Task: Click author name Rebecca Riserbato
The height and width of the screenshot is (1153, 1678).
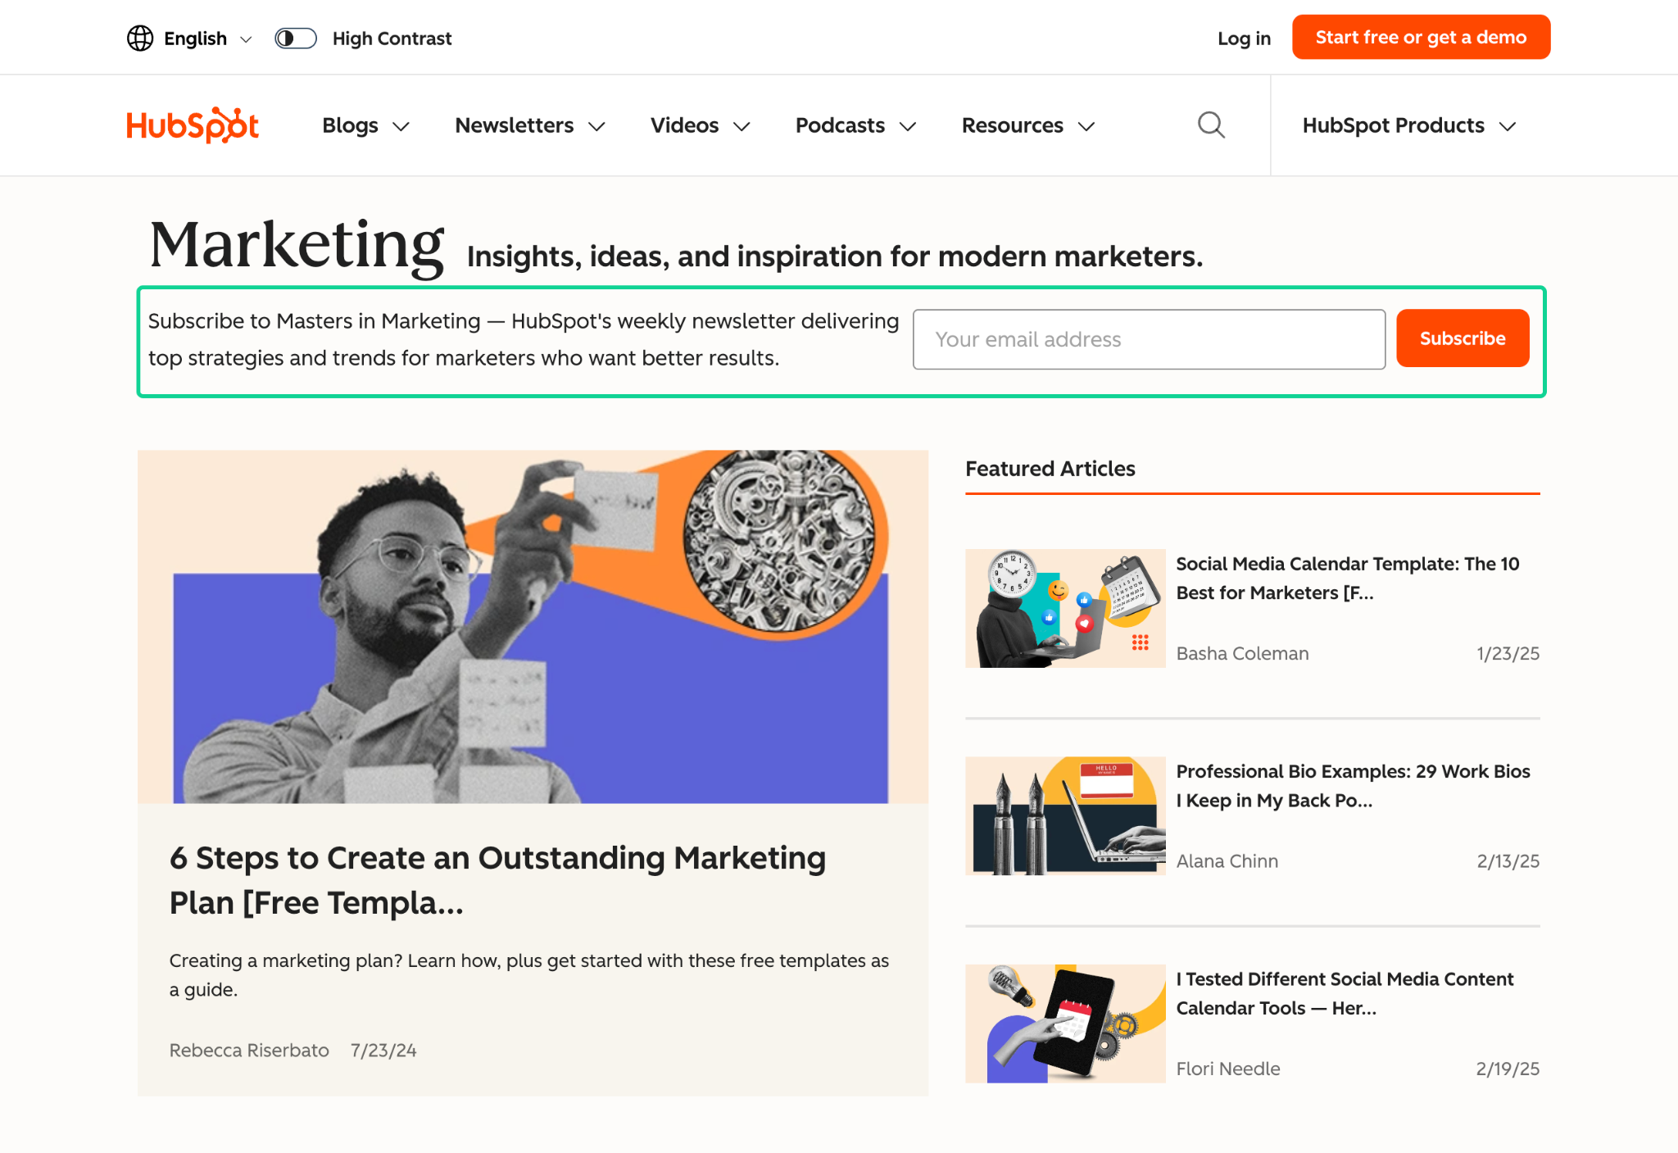Action: (248, 1050)
